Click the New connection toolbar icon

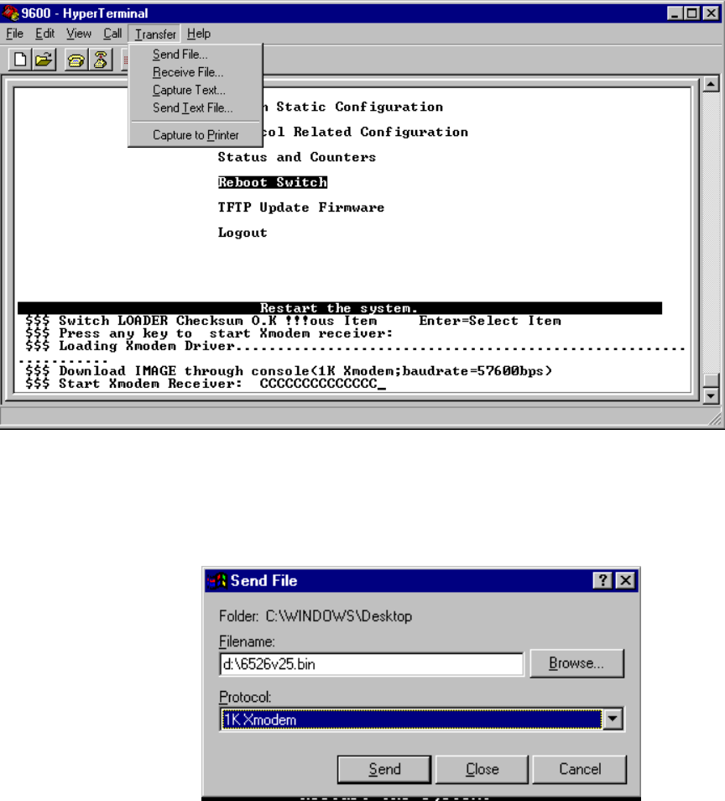coord(20,60)
